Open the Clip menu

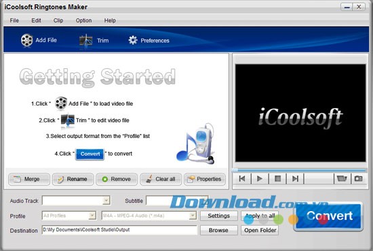[58, 20]
